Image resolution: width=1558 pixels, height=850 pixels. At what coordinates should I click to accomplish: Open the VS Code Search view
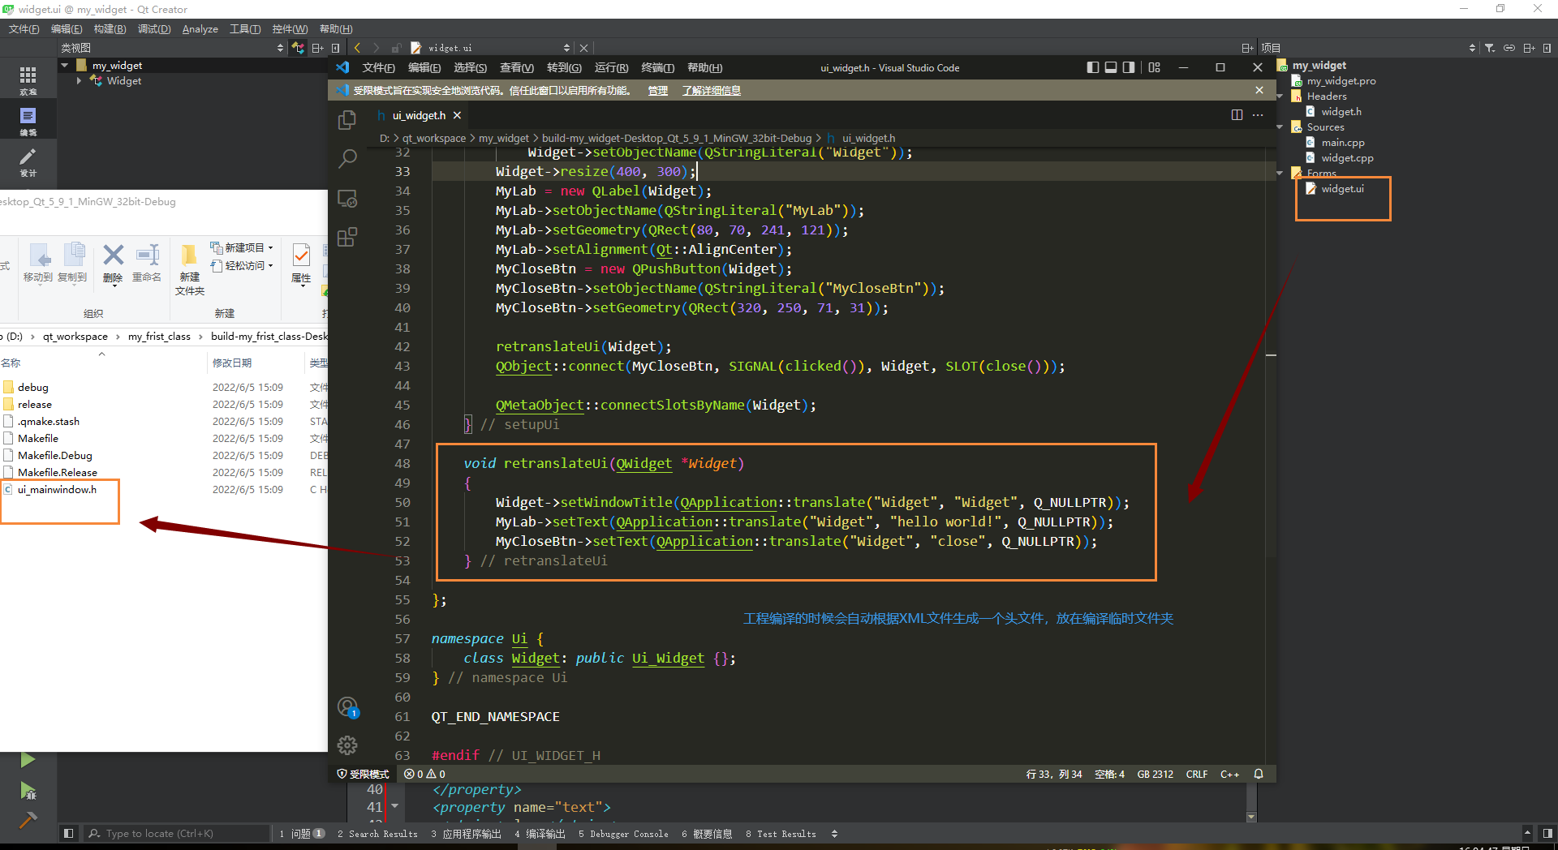click(347, 159)
